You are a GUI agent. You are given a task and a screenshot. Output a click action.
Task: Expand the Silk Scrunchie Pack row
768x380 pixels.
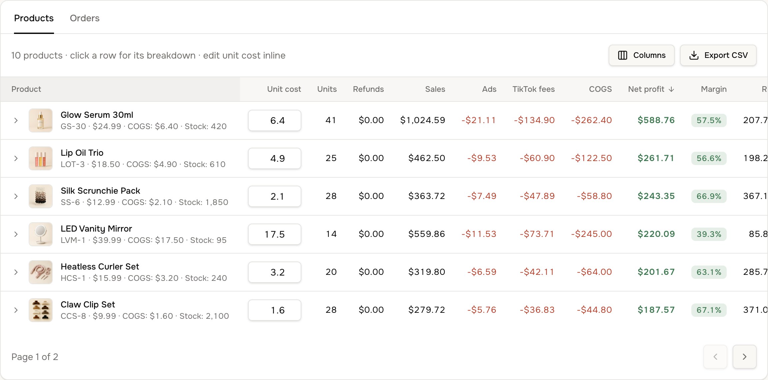(x=16, y=196)
